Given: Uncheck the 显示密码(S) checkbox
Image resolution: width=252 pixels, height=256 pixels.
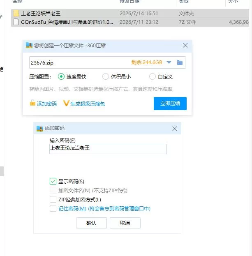Looking at the screenshot, I should coord(53,181).
